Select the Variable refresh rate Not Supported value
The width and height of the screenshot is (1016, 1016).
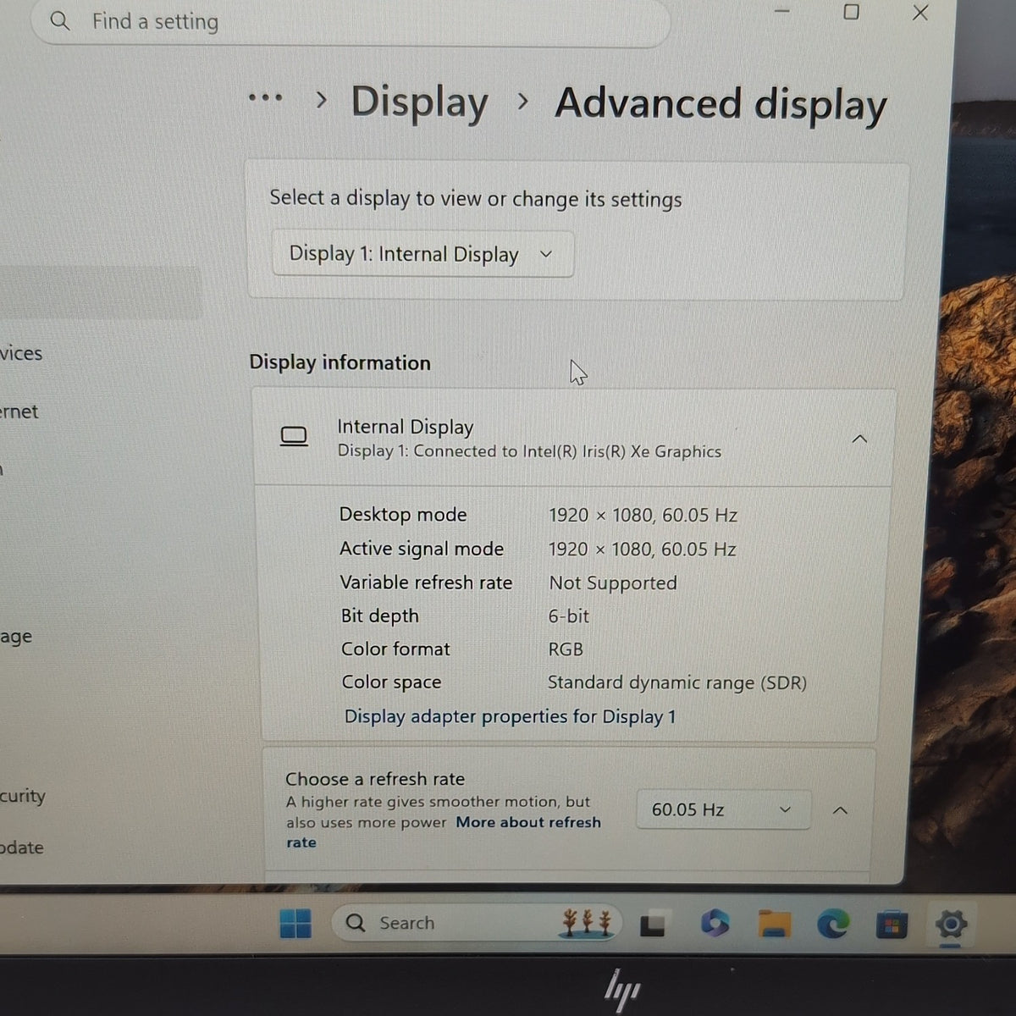click(613, 583)
